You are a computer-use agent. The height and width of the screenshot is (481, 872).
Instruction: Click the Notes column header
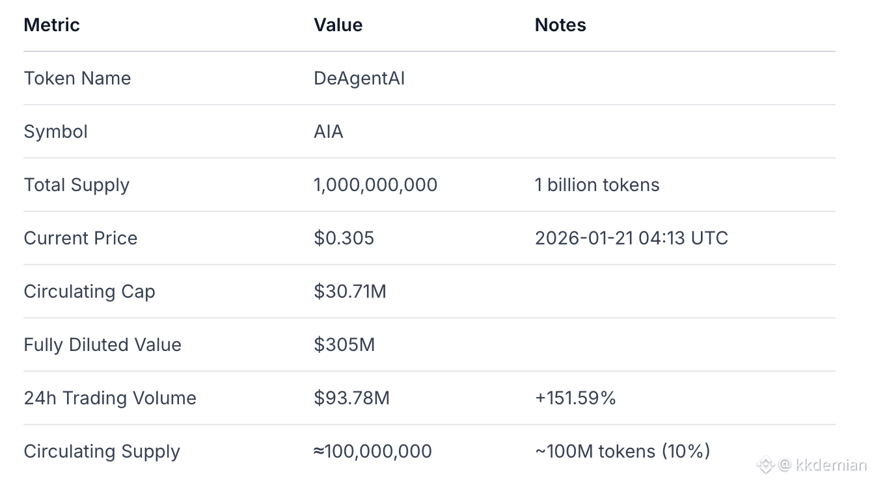point(560,25)
